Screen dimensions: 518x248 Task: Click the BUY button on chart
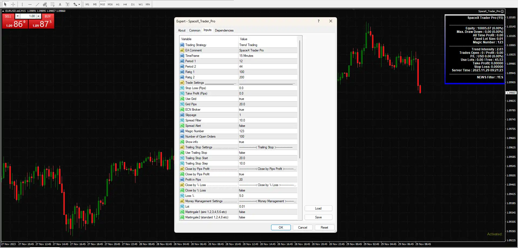[48, 16]
